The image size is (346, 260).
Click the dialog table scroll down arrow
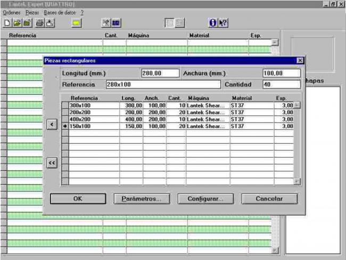pyautogui.click(x=297, y=182)
